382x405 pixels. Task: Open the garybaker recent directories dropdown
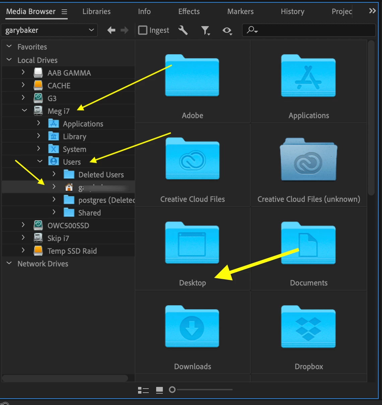coord(49,30)
